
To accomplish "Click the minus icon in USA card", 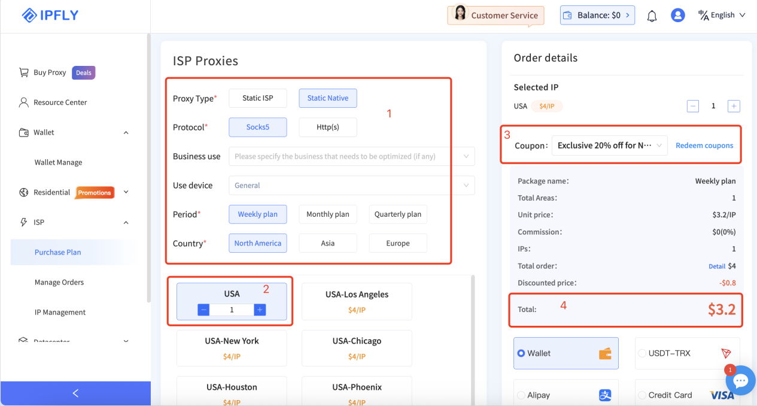I will (x=203, y=310).
